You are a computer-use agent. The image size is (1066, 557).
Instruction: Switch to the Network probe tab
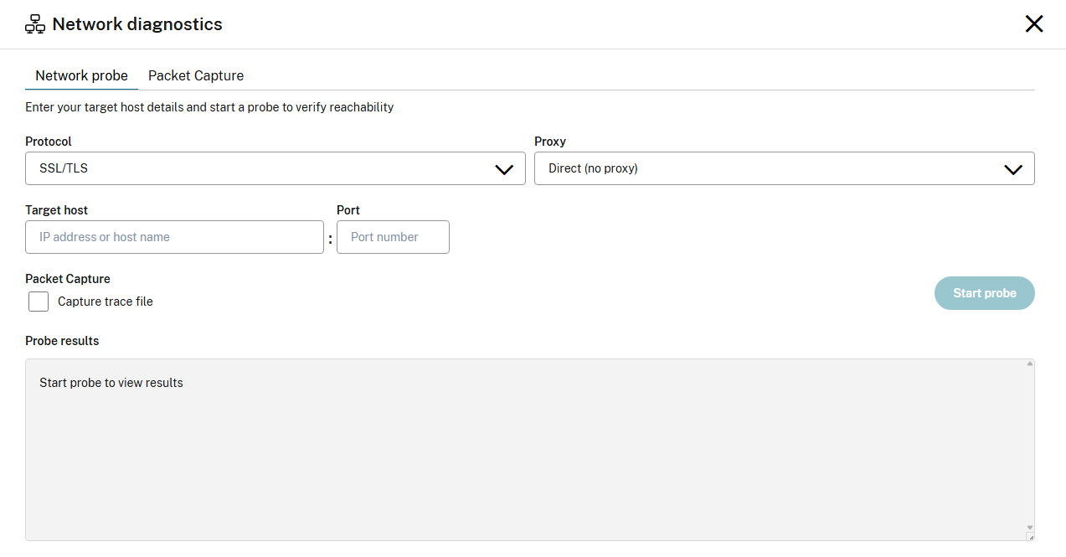point(81,75)
